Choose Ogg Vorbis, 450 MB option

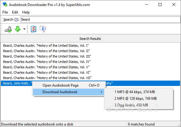click(x=138, y=105)
